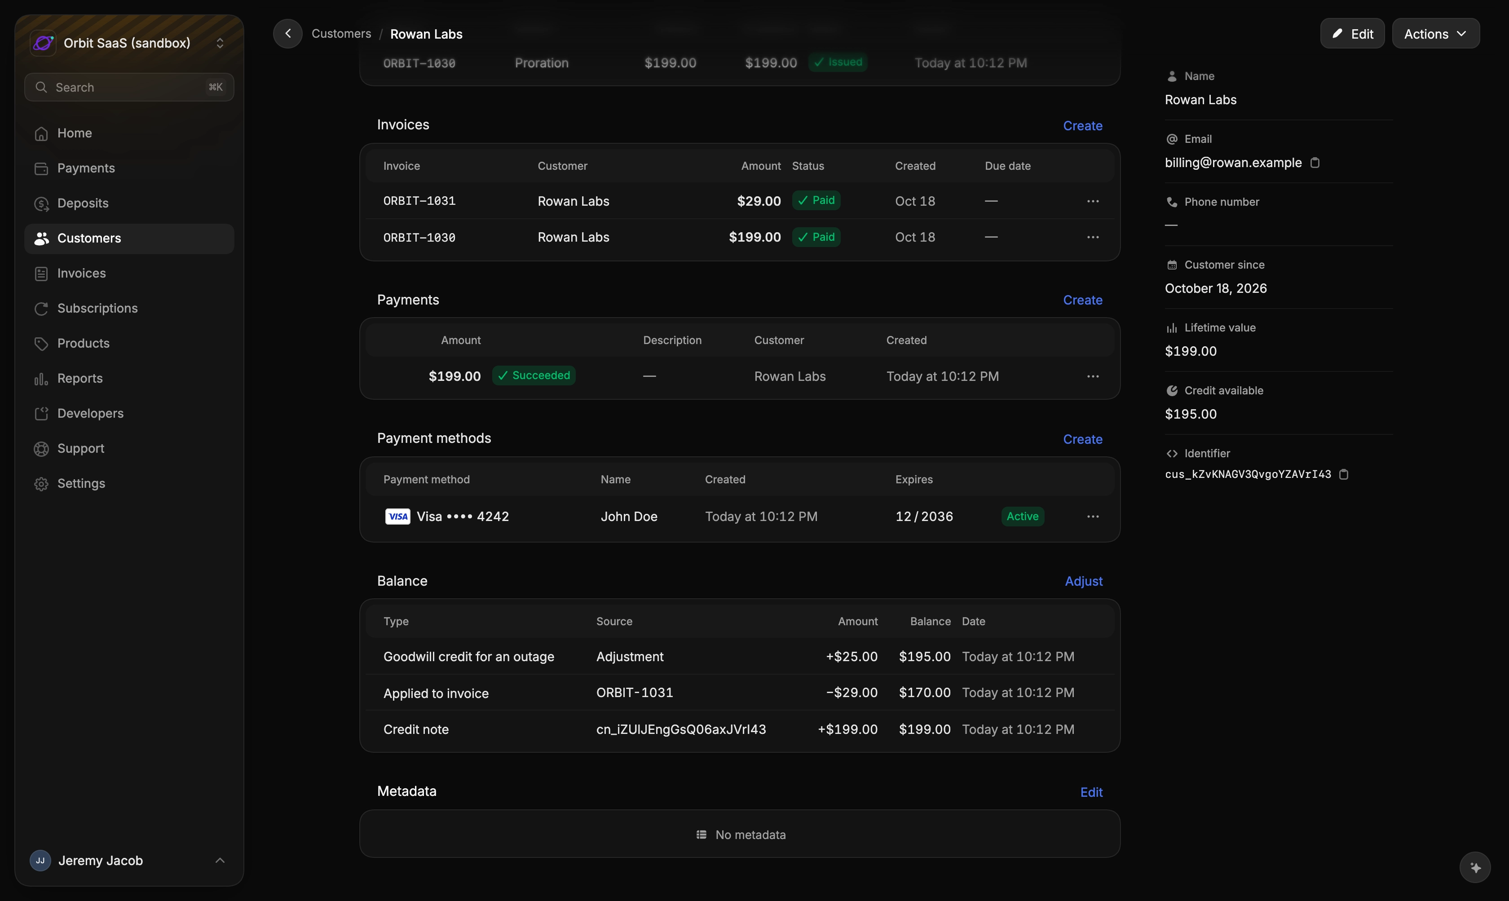Go to Payments in the sidebar
The image size is (1509, 901).
click(129, 168)
